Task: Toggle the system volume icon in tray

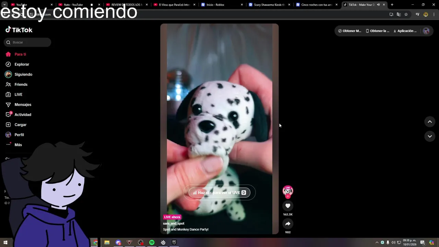Action: pyautogui.click(x=393, y=243)
